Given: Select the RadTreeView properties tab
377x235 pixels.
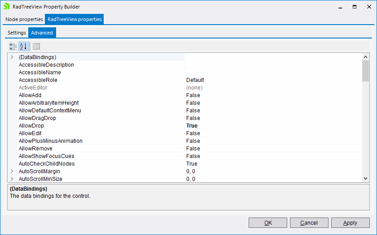Looking at the screenshot, I should point(75,19).
